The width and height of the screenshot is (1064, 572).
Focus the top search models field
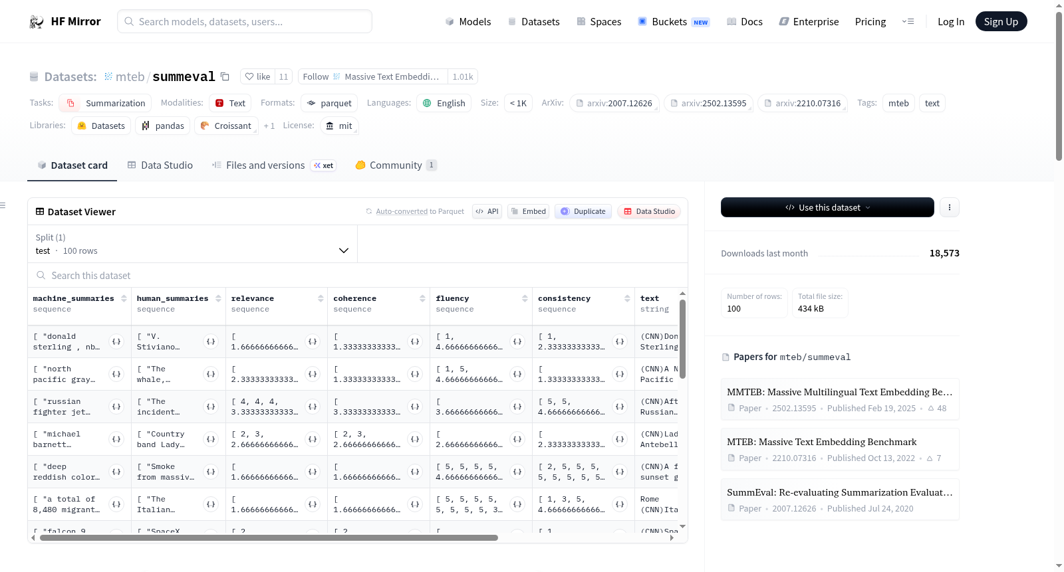[245, 21]
